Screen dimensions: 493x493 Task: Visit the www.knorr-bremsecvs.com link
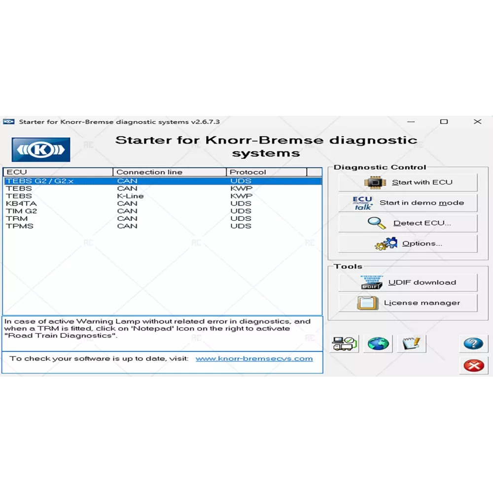click(254, 358)
